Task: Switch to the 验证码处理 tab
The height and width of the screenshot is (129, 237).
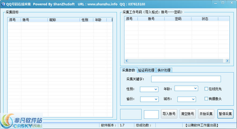Action: (146, 70)
